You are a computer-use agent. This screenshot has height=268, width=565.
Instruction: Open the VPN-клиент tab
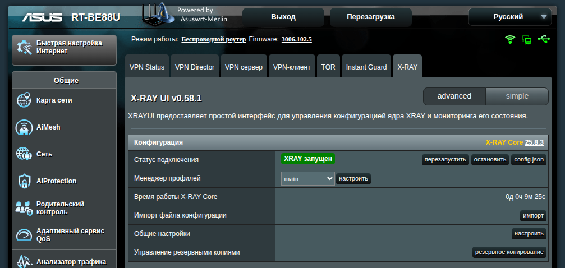[x=292, y=67]
